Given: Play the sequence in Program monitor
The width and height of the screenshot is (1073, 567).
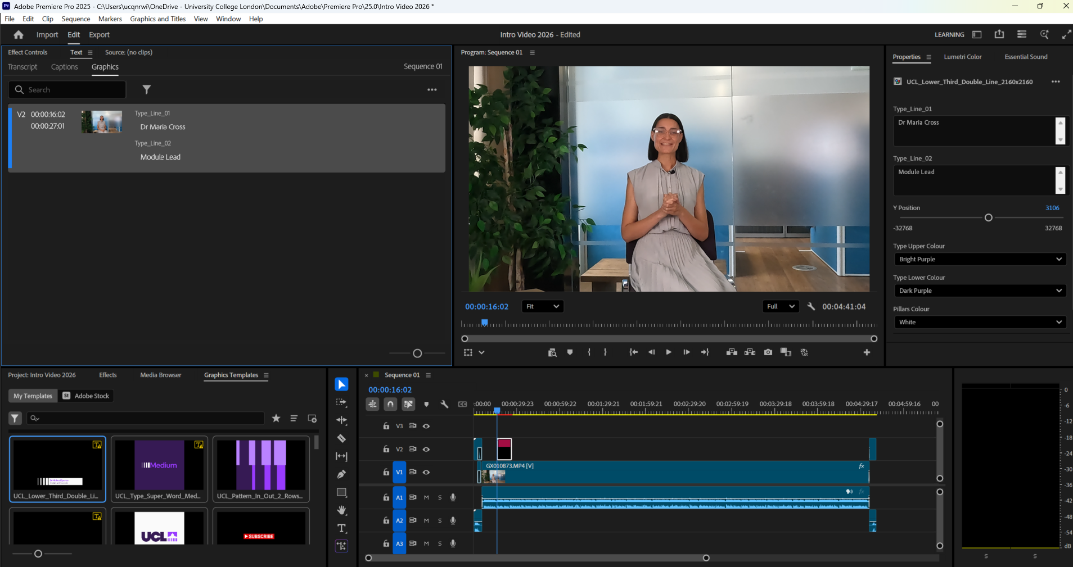Looking at the screenshot, I should click(669, 352).
